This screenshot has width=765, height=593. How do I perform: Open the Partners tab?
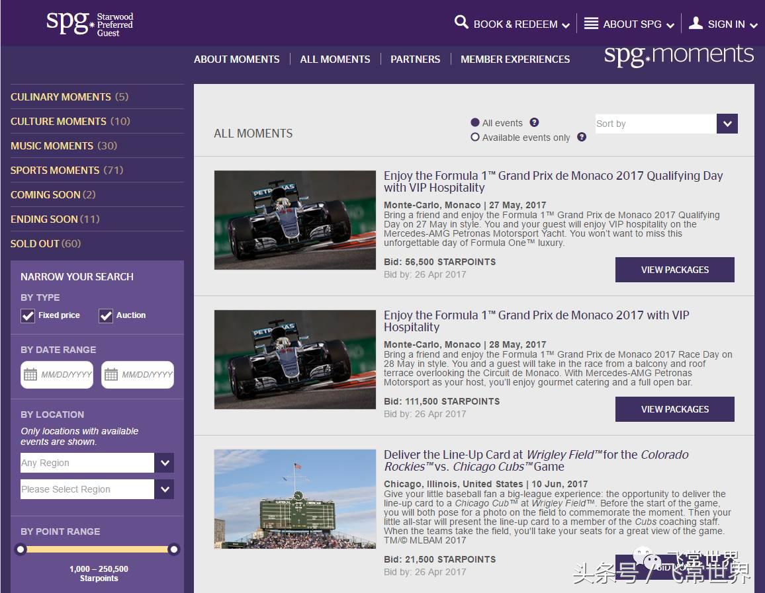(x=415, y=59)
